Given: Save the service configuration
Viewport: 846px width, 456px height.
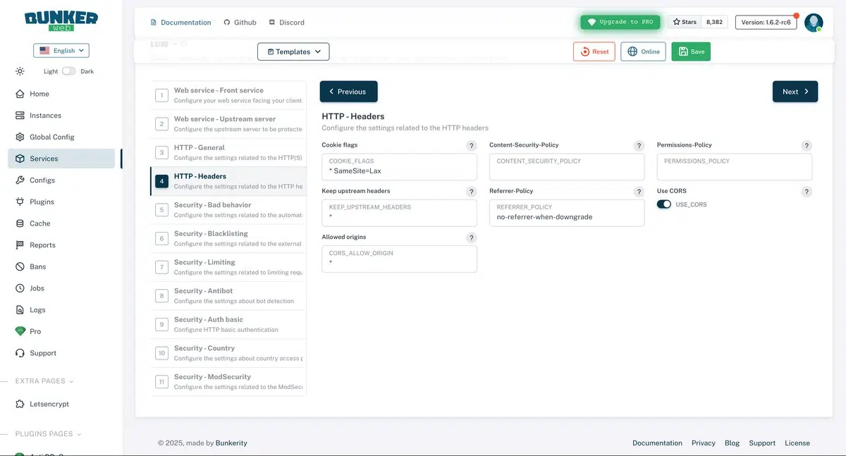Looking at the screenshot, I should point(691,51).
